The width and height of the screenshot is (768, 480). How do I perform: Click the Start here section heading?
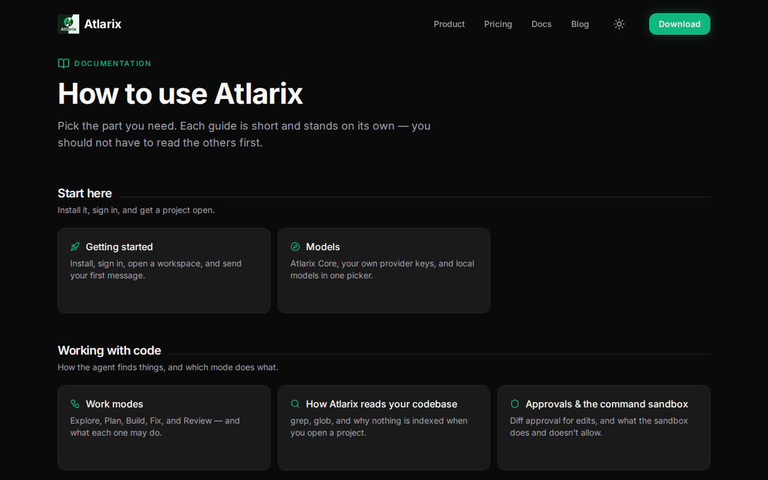85,193
